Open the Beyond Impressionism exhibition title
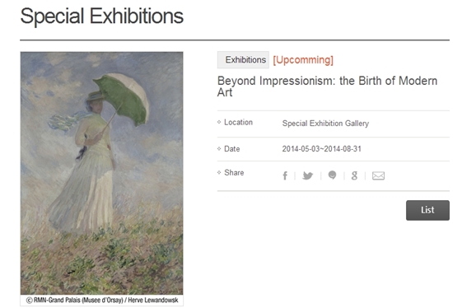453x308 pixels. [x=327, y=86]
